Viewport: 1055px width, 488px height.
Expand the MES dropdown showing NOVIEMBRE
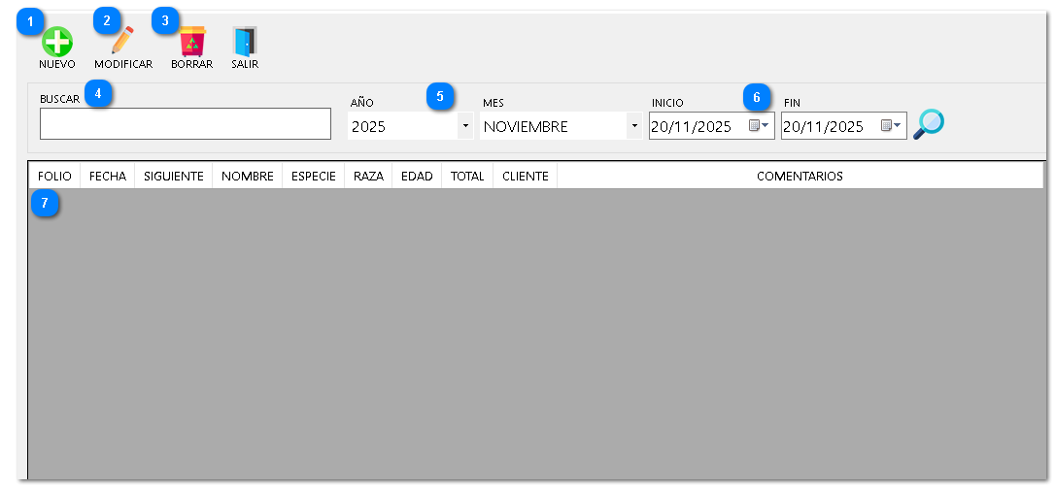tap(634, 126)
